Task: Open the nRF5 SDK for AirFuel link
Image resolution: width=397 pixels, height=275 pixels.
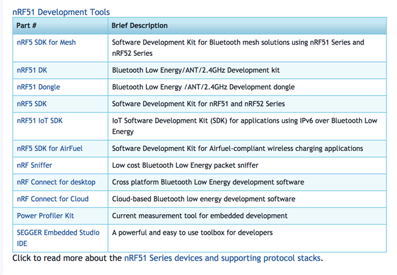Action: 50,148
